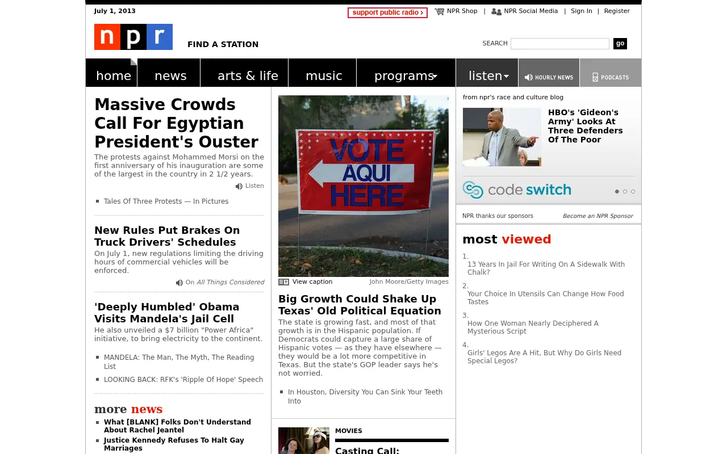
Task: Select third carousel dot in code switch
Action: point(633,192)
